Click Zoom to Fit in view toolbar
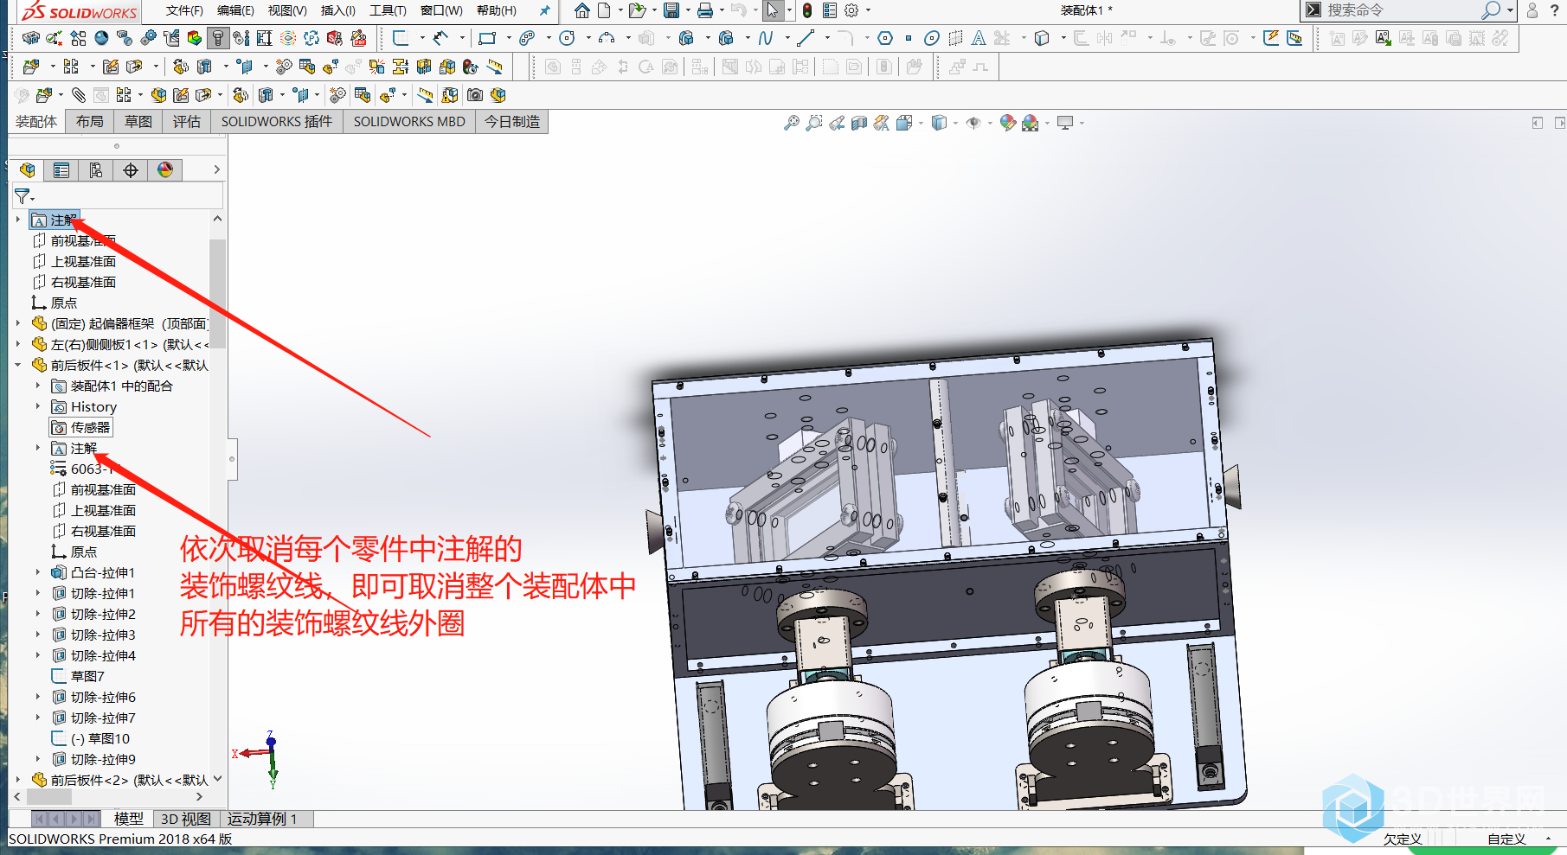The image size is (1567, 855). tap(791, 124)
